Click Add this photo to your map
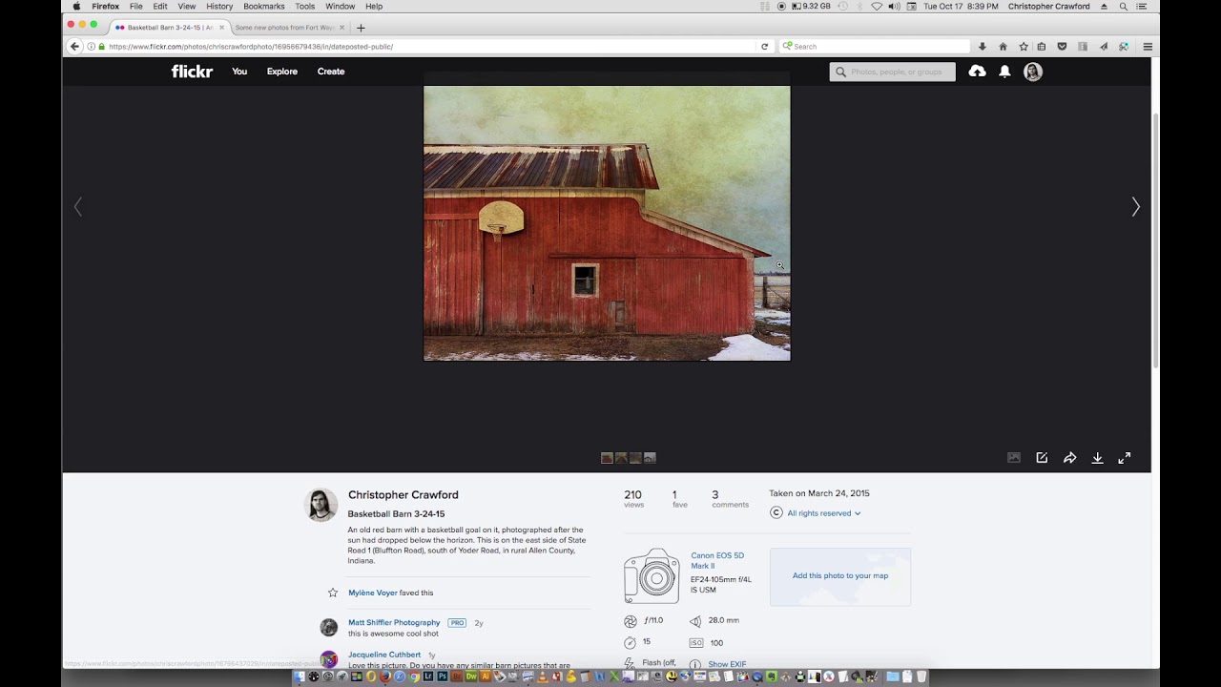 click(x=840, y=576)
